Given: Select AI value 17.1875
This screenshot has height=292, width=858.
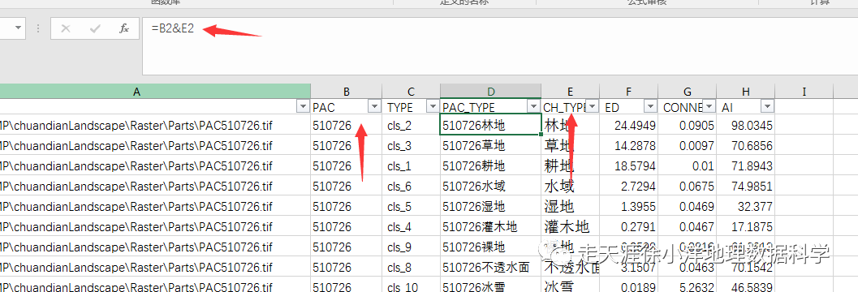Looking at the screenshot, I should coord(746,225).
